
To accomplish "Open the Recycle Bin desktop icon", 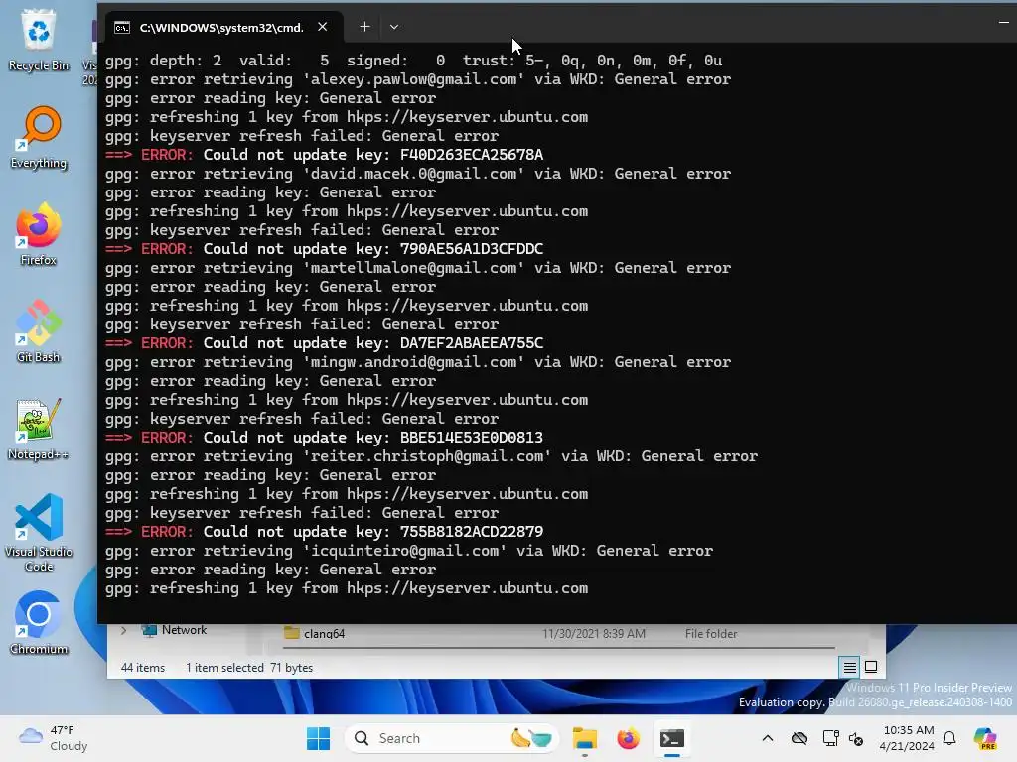I will point(39,40).
